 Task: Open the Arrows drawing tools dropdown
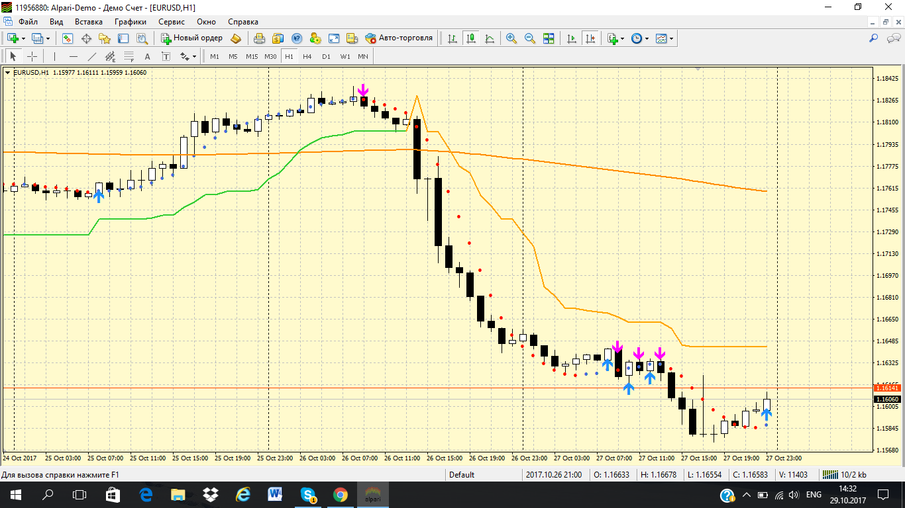[187, 56]
